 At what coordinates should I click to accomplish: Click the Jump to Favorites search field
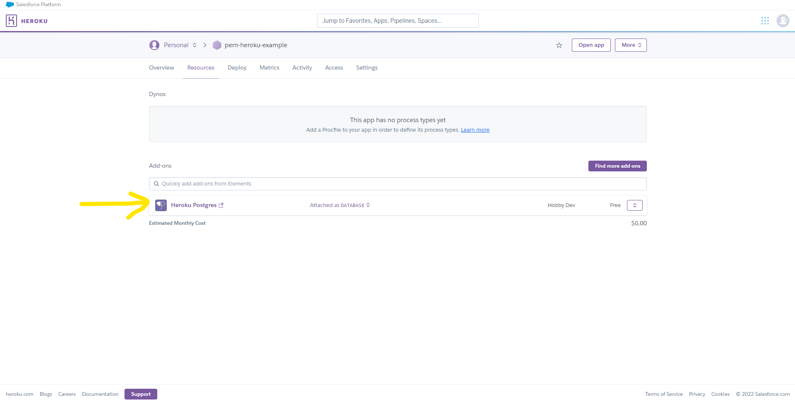point(397,20)
